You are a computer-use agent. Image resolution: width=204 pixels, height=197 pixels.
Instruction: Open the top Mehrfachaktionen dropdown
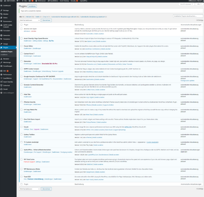click(x=30, y=20)
